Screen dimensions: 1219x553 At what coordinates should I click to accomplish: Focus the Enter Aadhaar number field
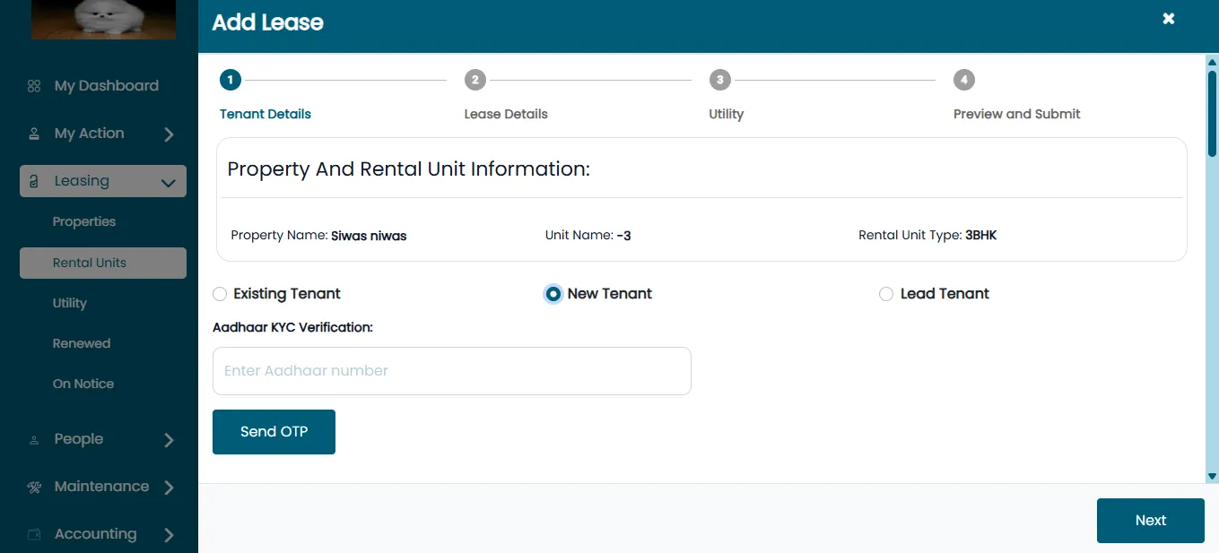pos(452,371)
